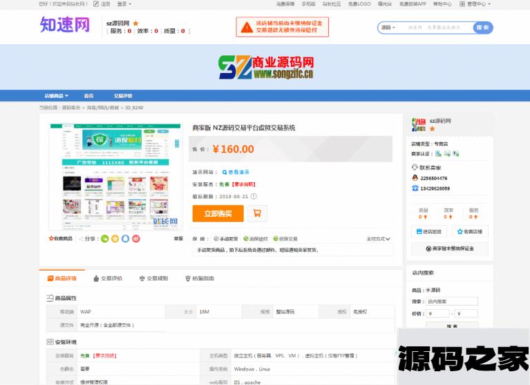530x385 pixels.
Task: Select the 源码 radio button in store search
Action: tap(428, 290)
